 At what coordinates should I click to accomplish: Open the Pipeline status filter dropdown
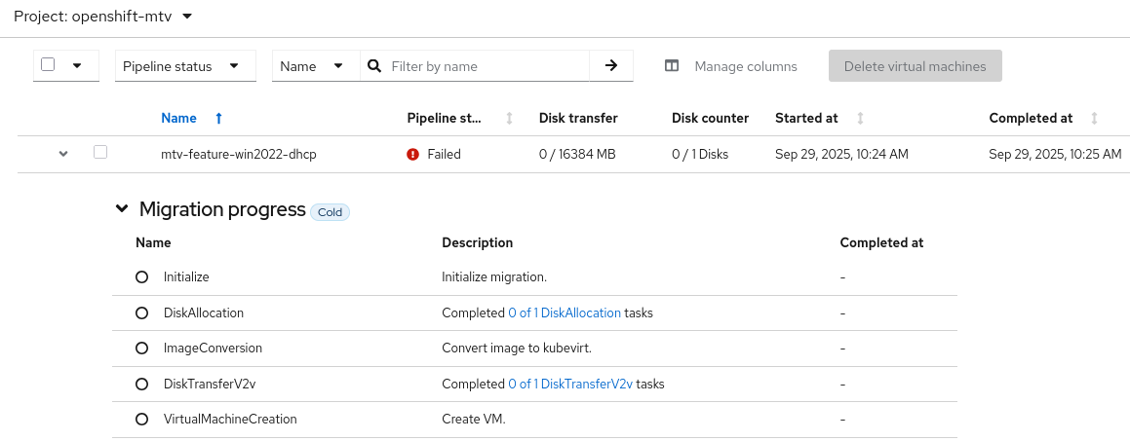(185, 66)
